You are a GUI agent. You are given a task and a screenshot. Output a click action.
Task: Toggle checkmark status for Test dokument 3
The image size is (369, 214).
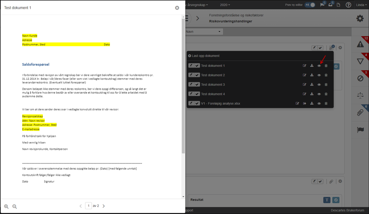coord(197,84)
